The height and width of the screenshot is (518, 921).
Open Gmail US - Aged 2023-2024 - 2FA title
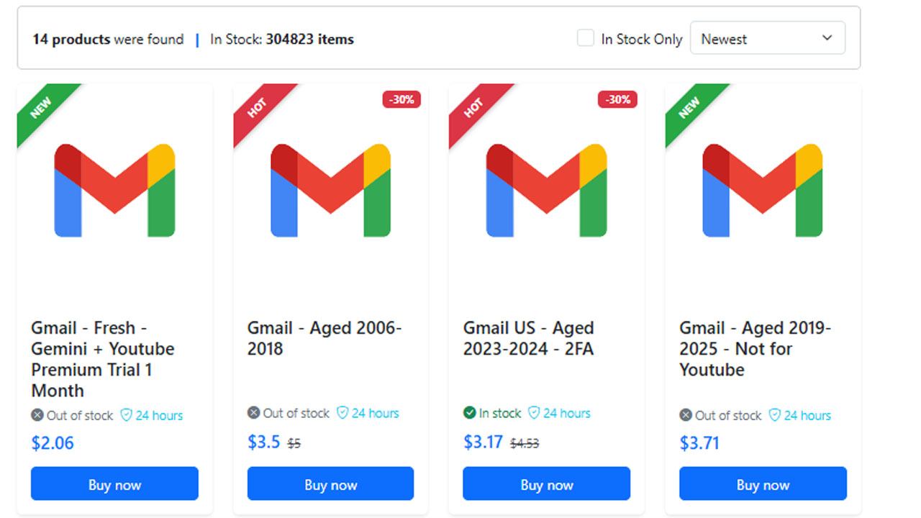pyautogui.click(x=529, y=338)
